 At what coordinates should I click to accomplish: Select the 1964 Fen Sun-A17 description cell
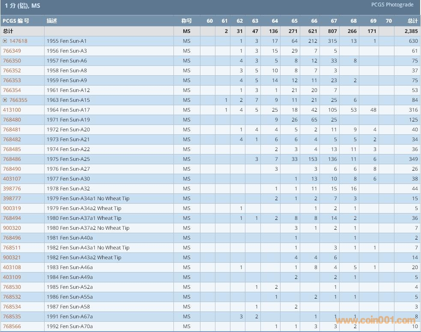69,110
